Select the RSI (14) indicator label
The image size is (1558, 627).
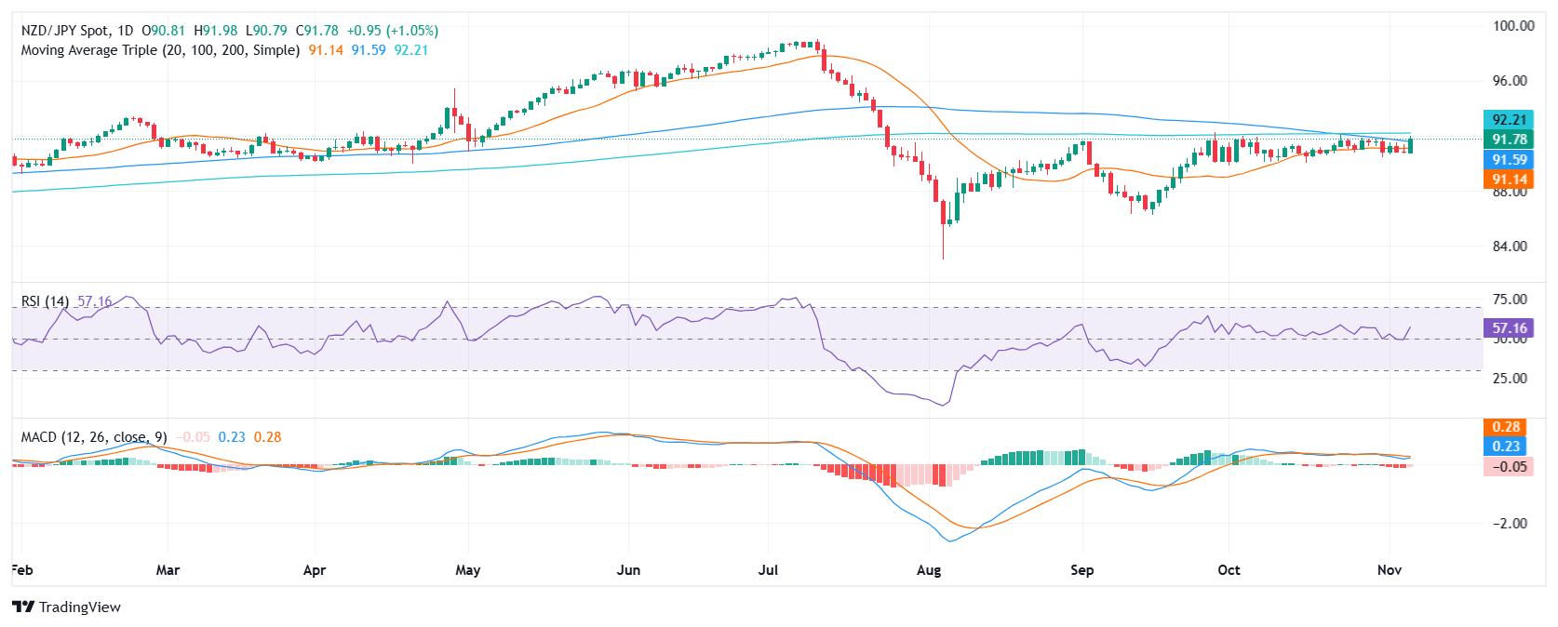45,301
